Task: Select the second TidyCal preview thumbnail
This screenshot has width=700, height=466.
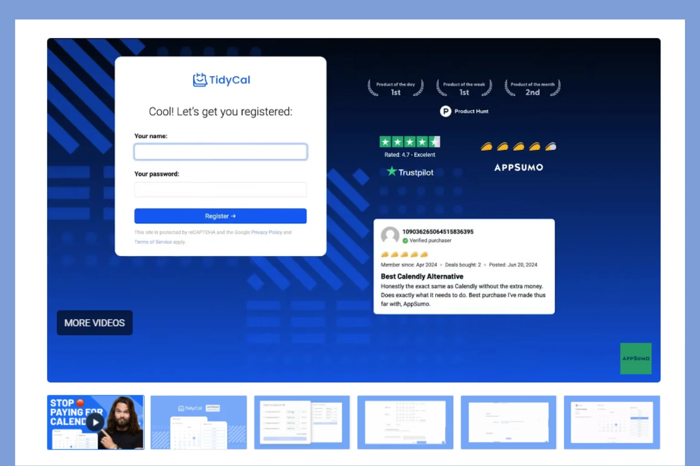Action: pos(199,422)
